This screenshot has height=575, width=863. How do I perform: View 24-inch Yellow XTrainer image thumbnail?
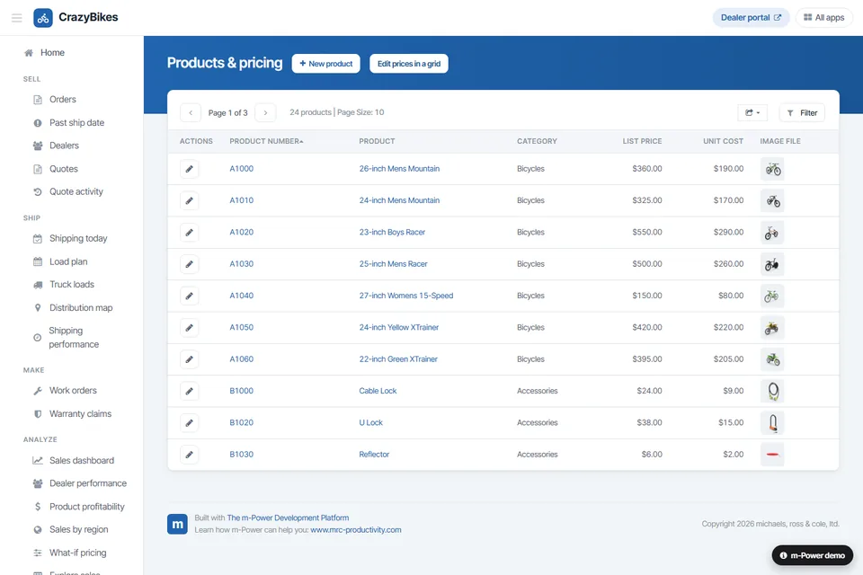click(772, 327)
